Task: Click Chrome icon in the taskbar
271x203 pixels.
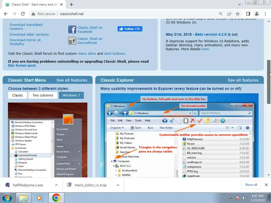Action: [x=56, y=198]
